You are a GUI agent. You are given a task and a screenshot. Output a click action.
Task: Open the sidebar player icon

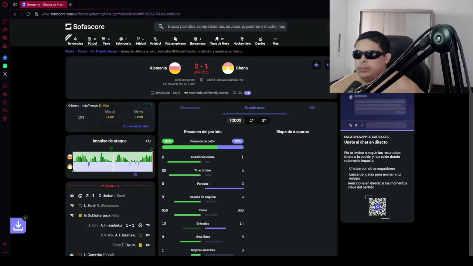pyautogui.click(x=5, y=86)
